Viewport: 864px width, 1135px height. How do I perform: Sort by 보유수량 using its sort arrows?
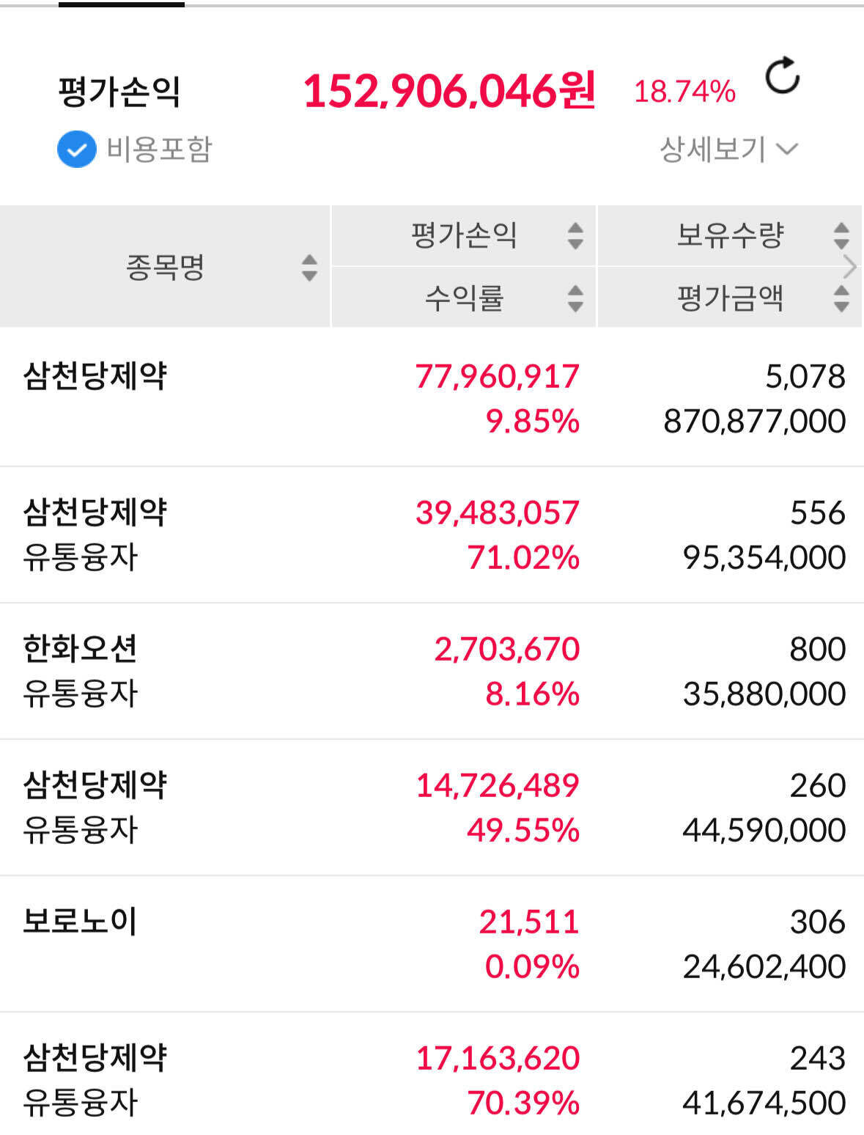[x=839, y=236]
